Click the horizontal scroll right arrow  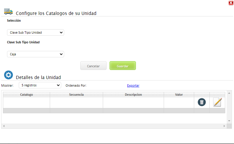[224, 126]
